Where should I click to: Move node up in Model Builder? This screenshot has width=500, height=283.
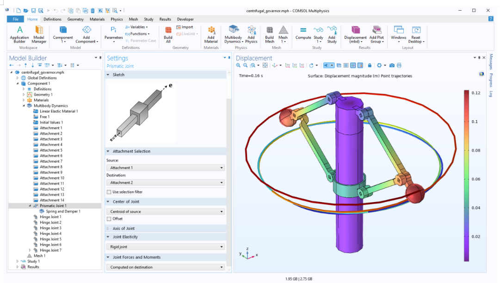coord(26,65)
